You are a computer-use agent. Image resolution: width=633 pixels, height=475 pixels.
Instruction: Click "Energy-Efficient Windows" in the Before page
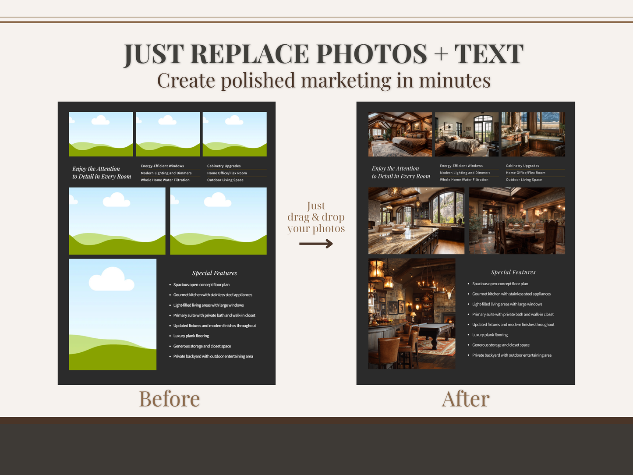[163, 166]
